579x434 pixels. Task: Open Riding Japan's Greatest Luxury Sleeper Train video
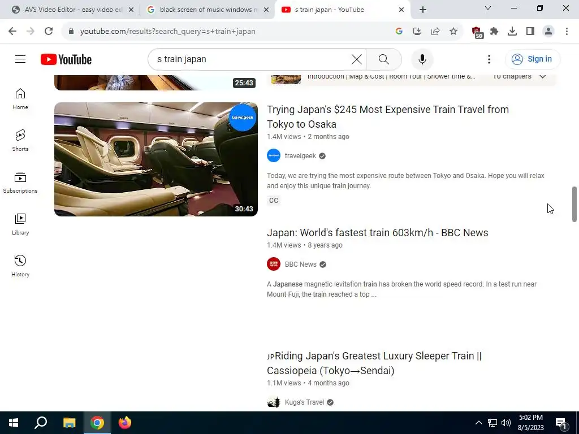[x=374, y=363]
